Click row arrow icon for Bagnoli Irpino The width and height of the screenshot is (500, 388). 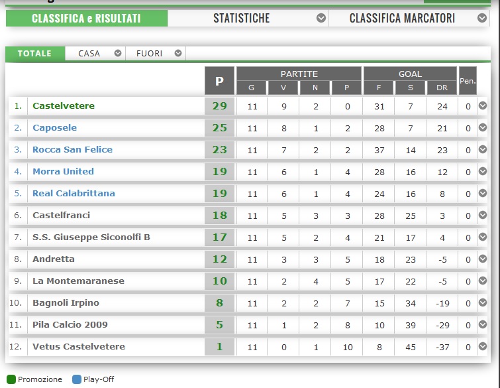[483, 302]
